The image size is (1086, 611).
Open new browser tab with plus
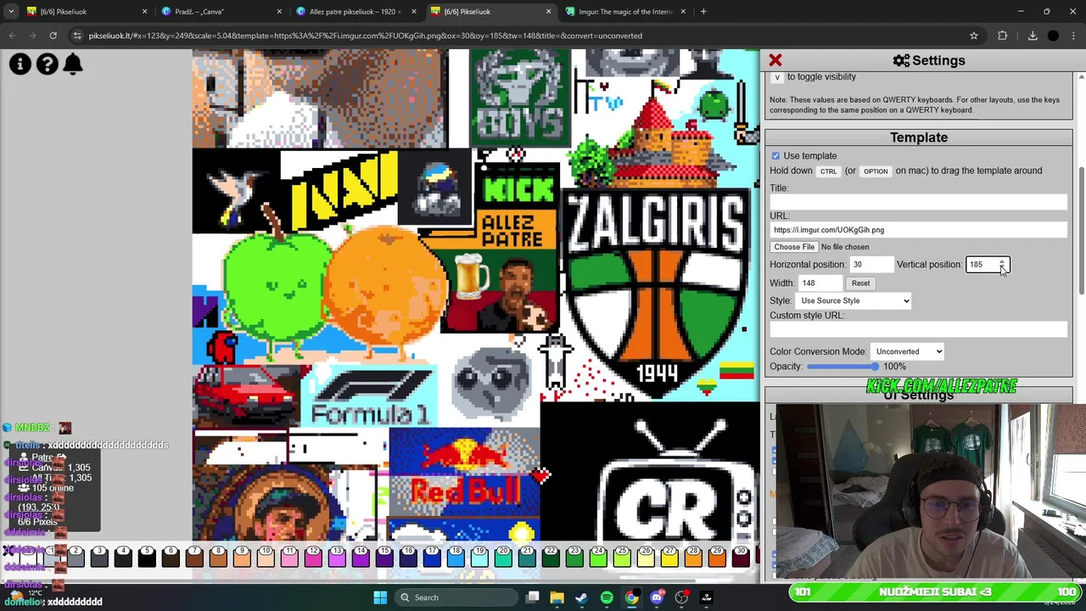click(x=703, y=12)
